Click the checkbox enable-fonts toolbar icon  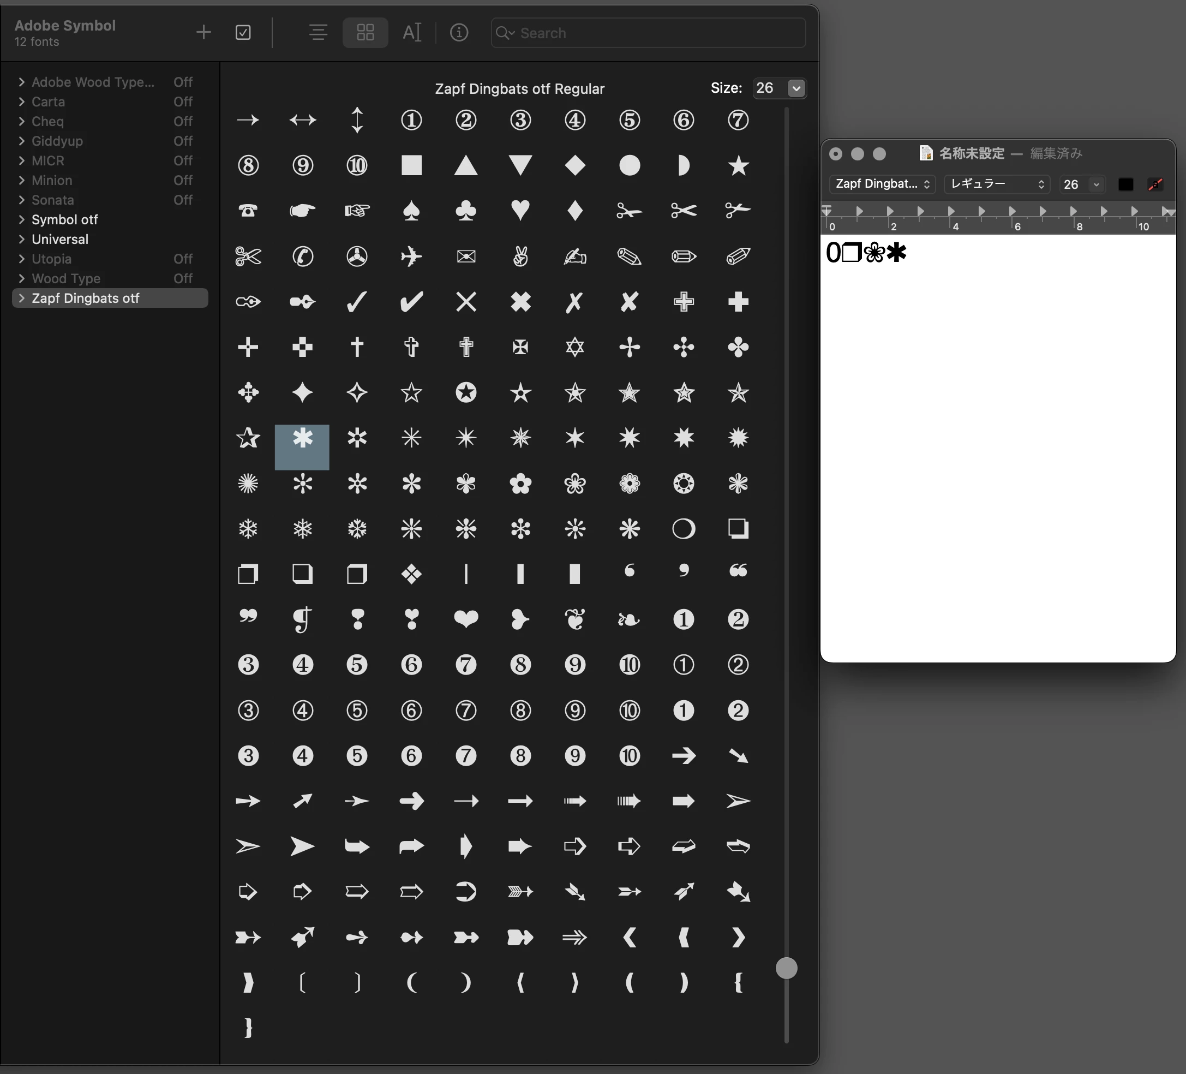[x=243, y=32]
